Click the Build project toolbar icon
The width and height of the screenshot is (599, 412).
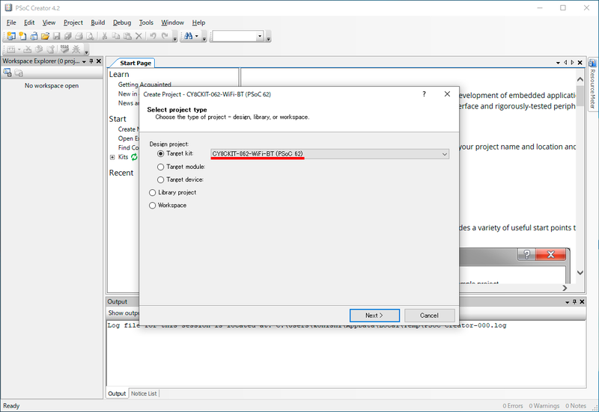coord(10,49)
